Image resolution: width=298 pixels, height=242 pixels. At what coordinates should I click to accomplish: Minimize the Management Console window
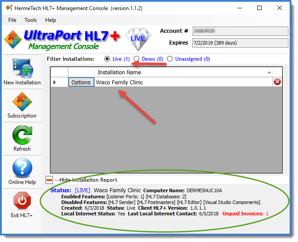pyautogui.click(x=240, y=8)
